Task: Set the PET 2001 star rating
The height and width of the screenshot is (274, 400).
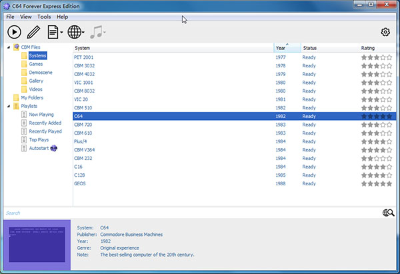Action: (x=377, y=57)
